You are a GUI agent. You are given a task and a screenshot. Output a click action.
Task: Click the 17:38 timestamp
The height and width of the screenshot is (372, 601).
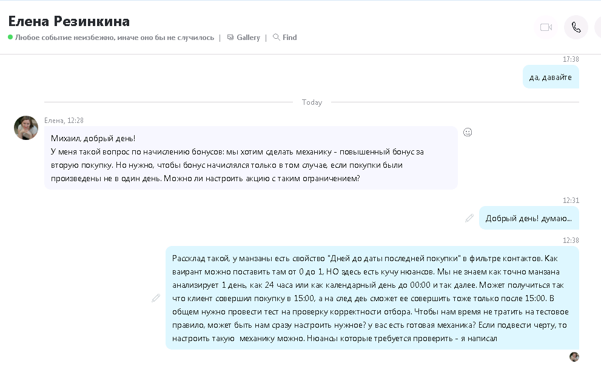pos(571,59)
